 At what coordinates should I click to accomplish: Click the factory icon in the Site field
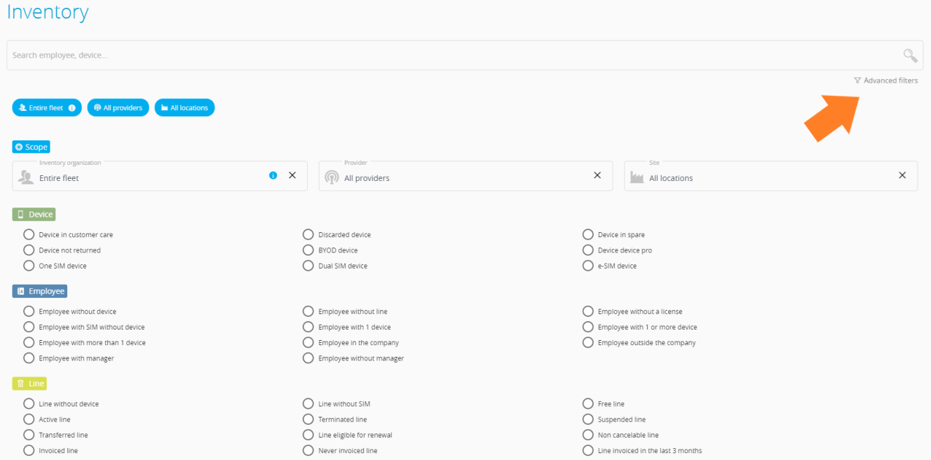(637, 177)
